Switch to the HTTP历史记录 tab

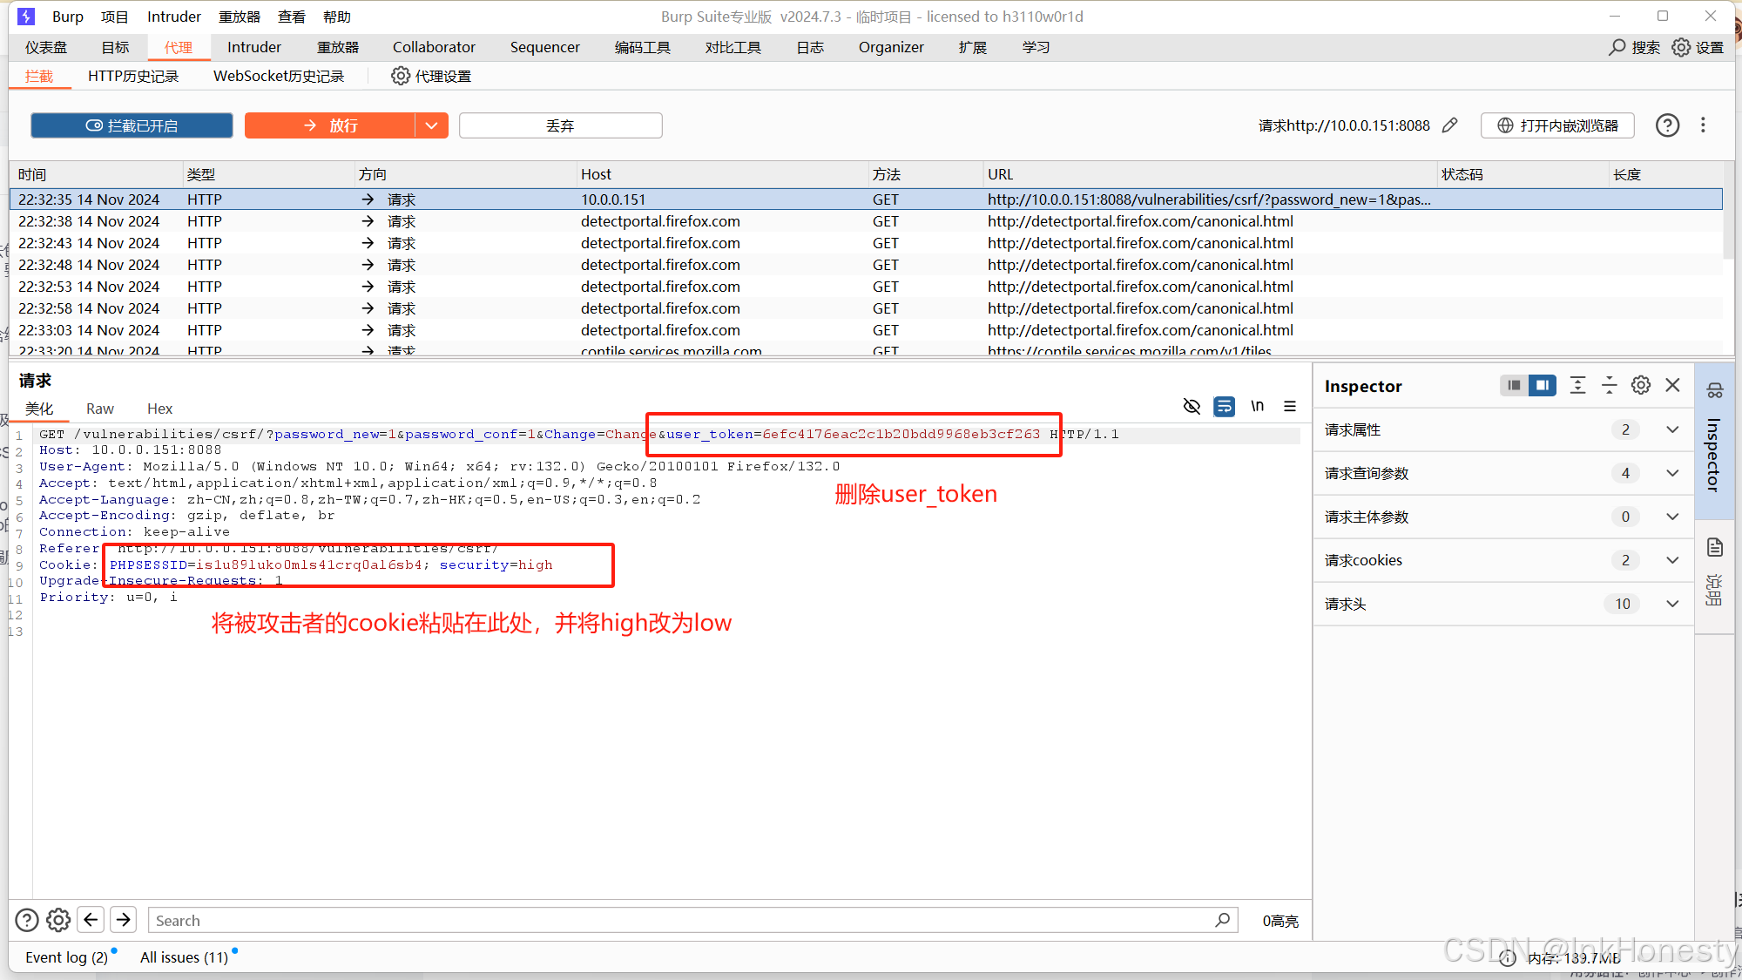click(x=132, y=76)
